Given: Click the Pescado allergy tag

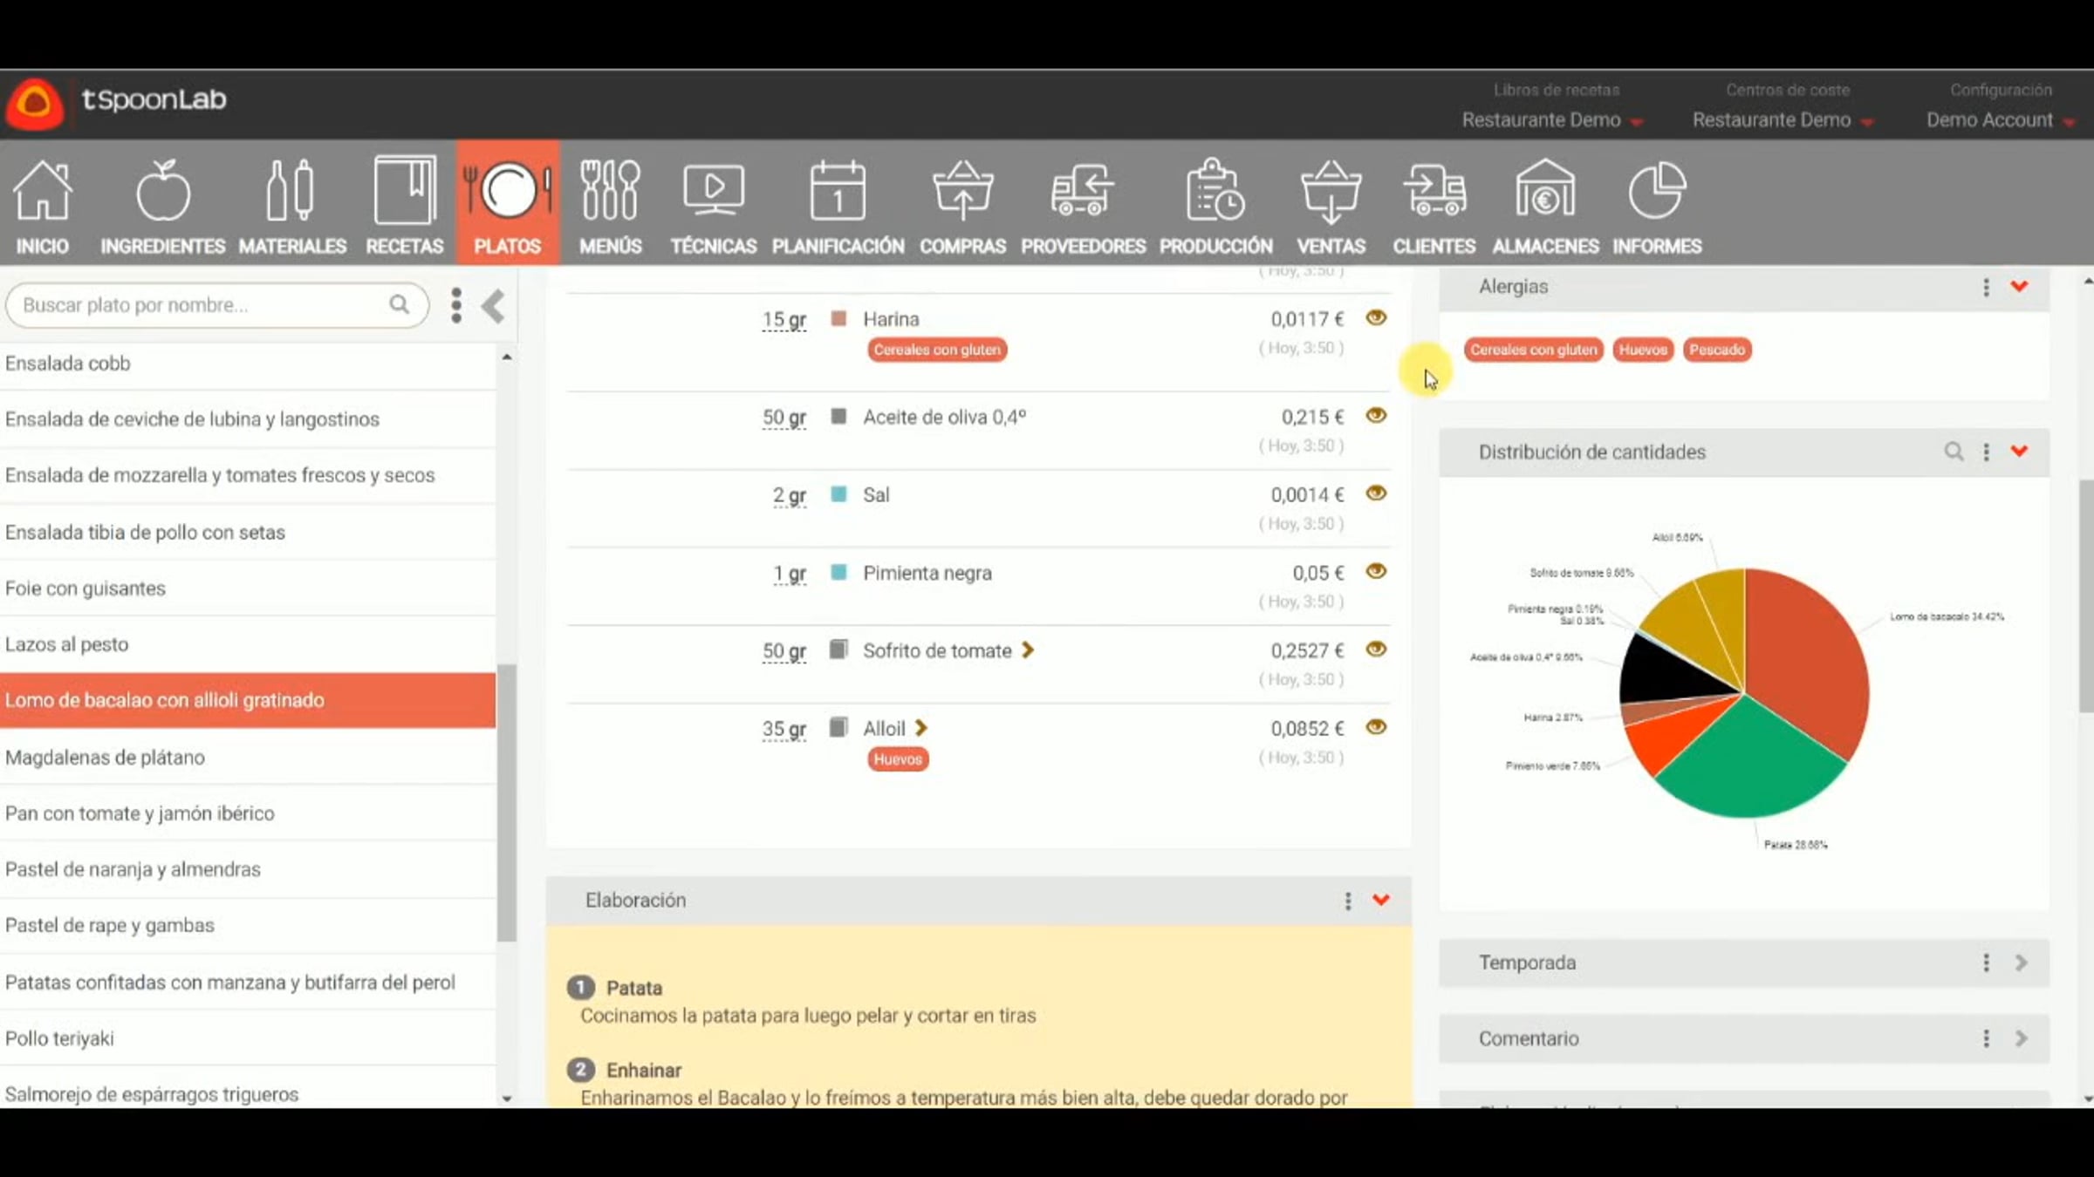Looking at the screenshot, I should tap(1716, 350).
